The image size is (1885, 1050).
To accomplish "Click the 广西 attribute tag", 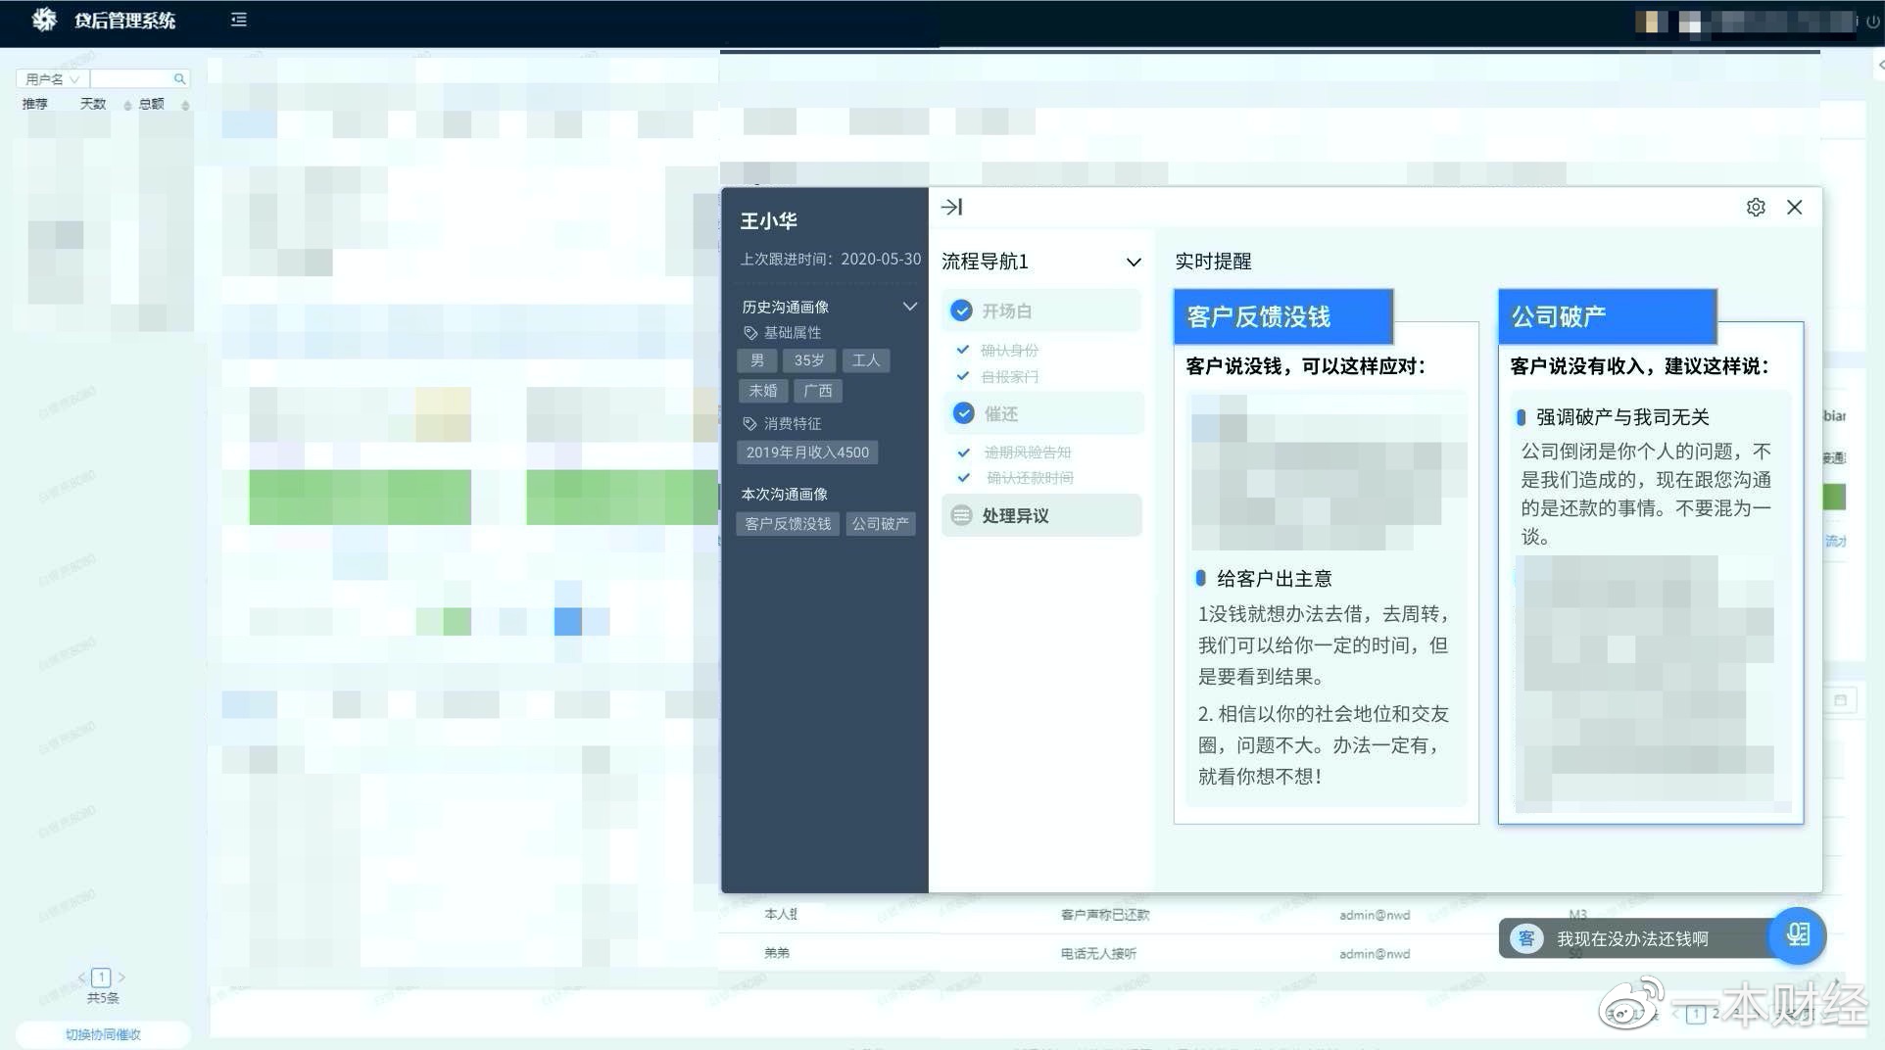I will (817, 391).
